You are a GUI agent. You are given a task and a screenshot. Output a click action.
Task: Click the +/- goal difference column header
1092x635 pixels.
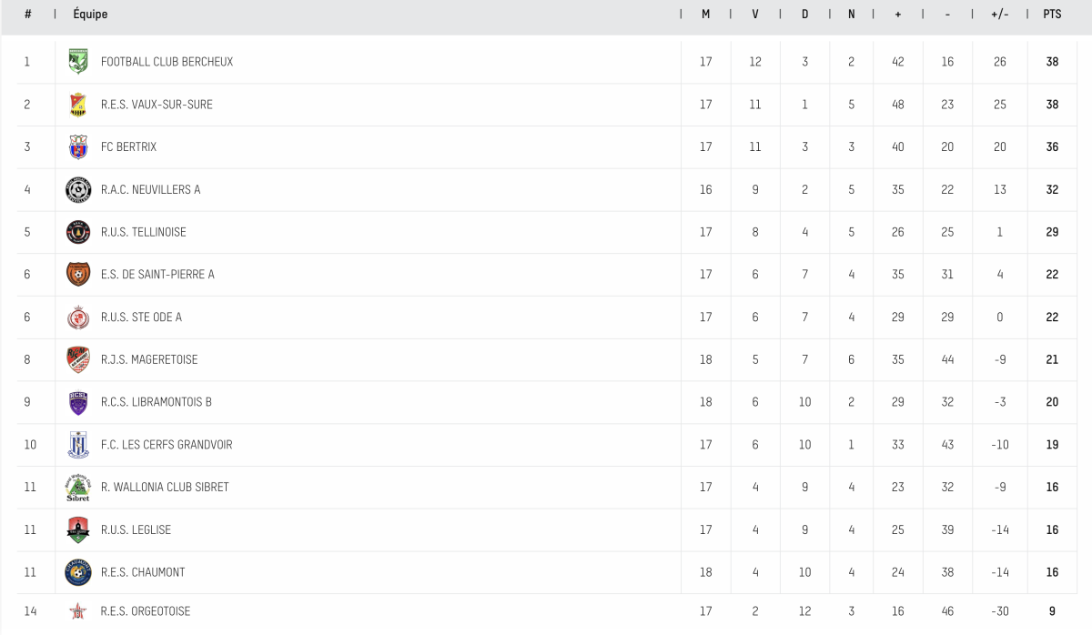pos(999,15)
